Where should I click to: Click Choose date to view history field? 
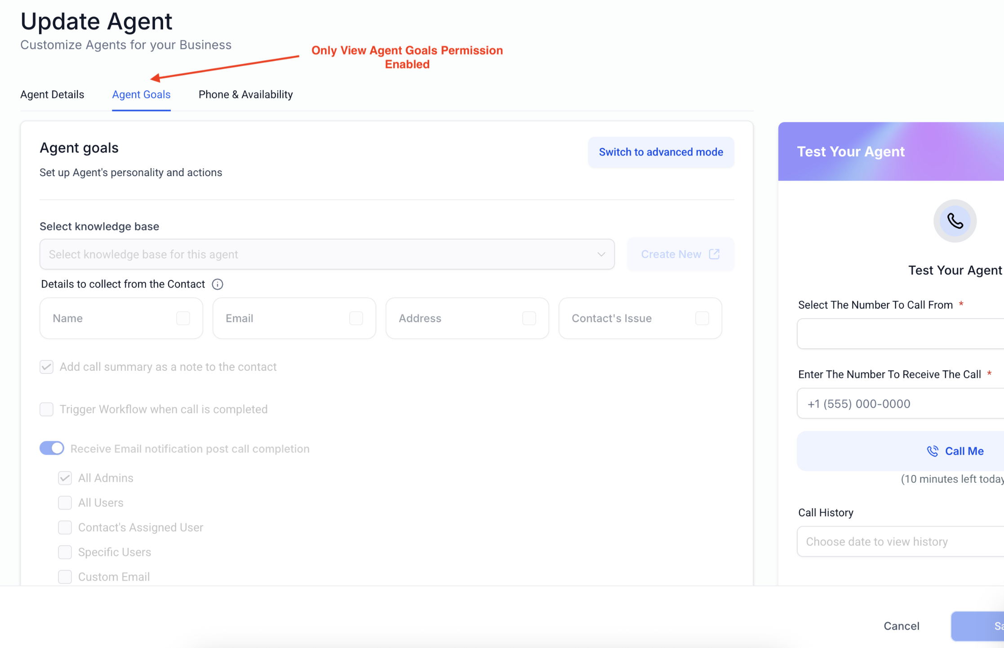tap(901, 541)
